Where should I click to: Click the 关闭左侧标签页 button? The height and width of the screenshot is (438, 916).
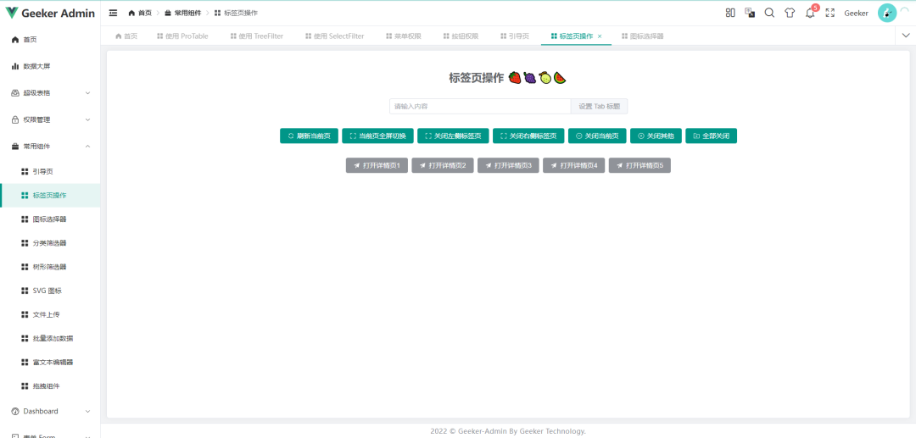[x=453, y=136]
